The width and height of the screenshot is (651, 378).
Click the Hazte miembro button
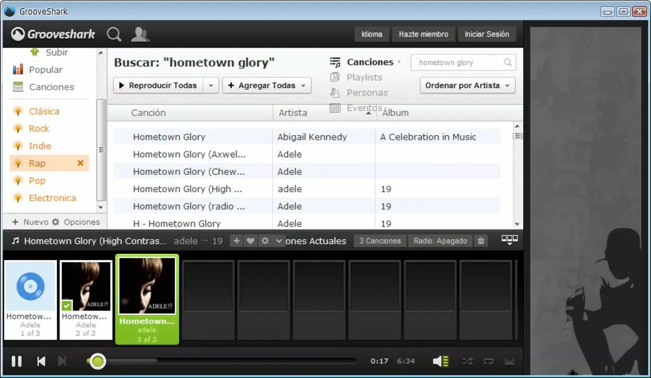point(424,34)
